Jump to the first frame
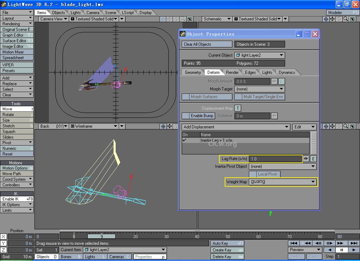 click(294, 243)
